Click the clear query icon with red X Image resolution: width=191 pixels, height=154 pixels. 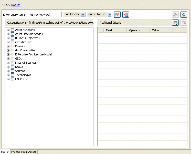pos(126,15)
